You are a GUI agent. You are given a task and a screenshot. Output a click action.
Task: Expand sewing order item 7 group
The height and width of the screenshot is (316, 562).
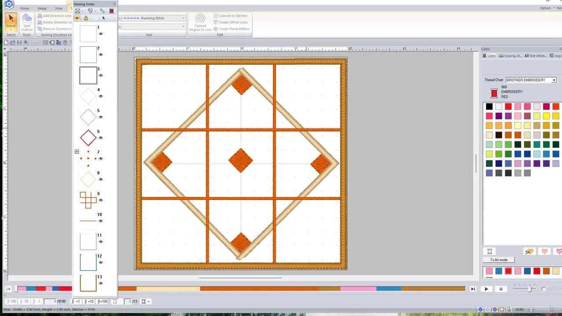click(x=77, y=152)
